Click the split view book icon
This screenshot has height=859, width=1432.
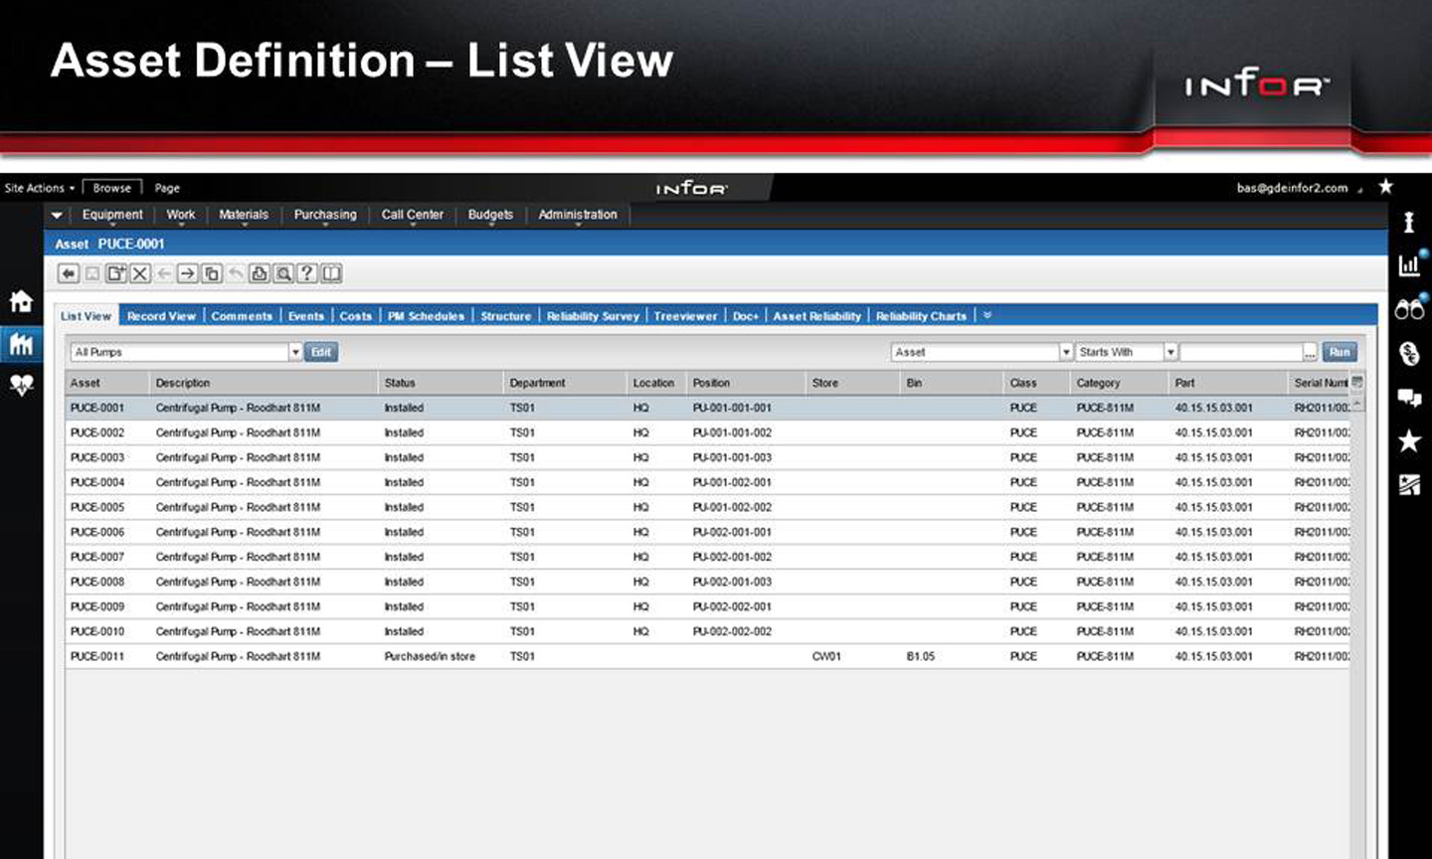331,273
